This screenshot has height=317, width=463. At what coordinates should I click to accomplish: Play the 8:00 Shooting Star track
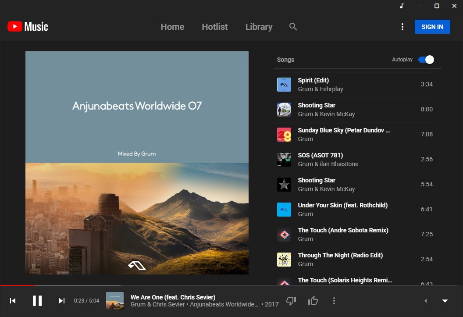pos(355,110)
